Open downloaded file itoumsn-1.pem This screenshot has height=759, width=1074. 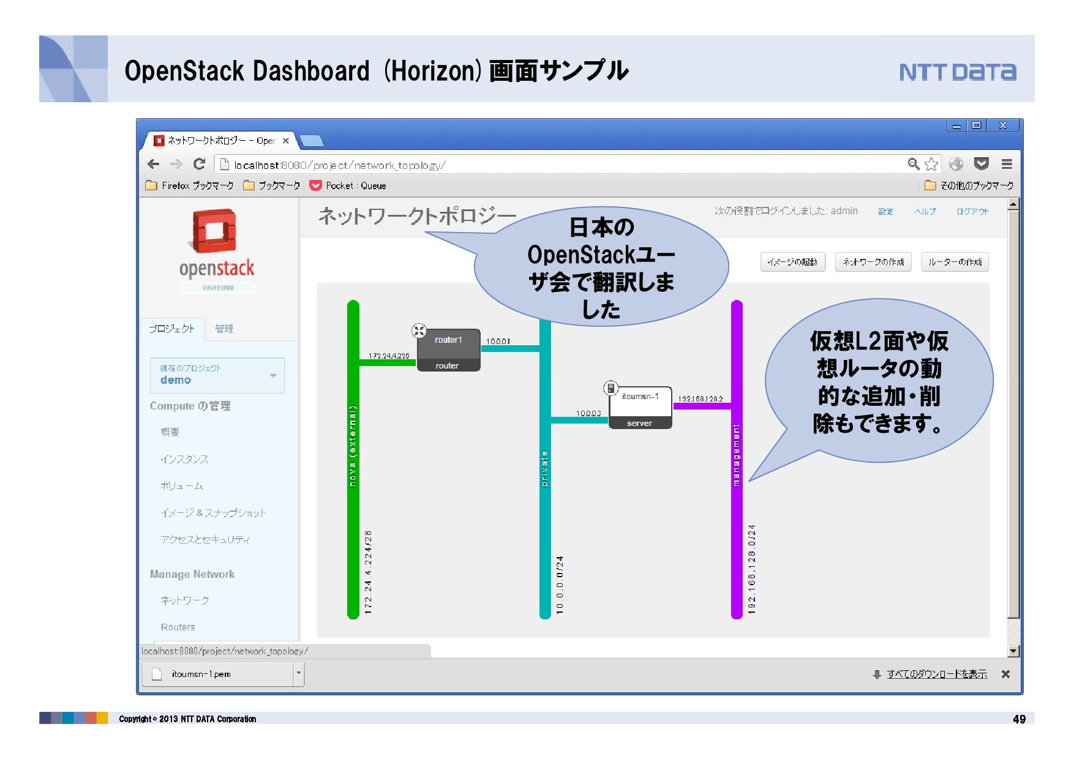point(218,674)
